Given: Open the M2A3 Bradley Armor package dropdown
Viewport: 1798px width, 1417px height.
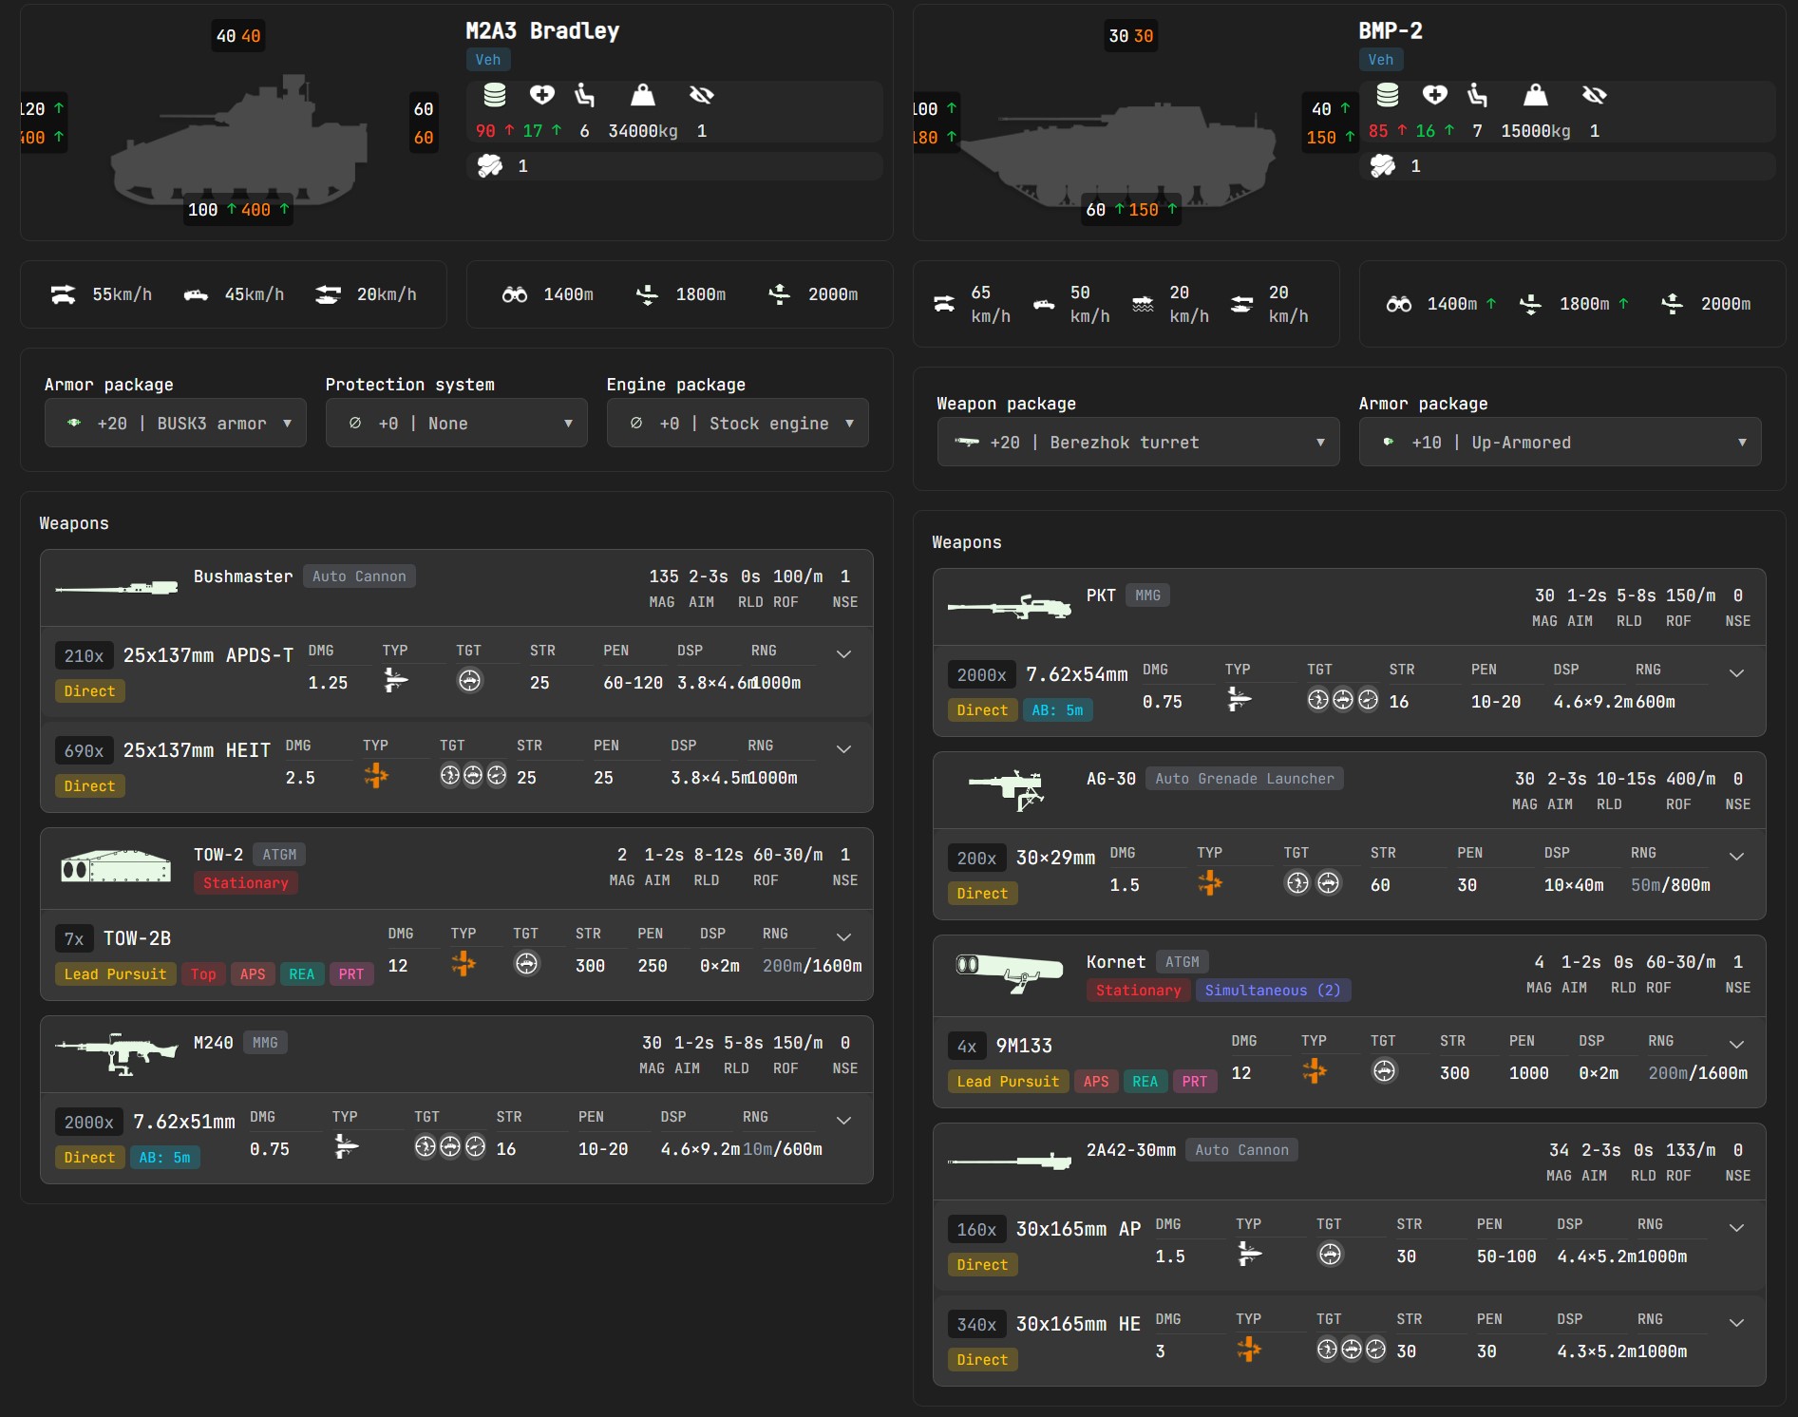Looking at the screenshot, I should pos(175,423).
